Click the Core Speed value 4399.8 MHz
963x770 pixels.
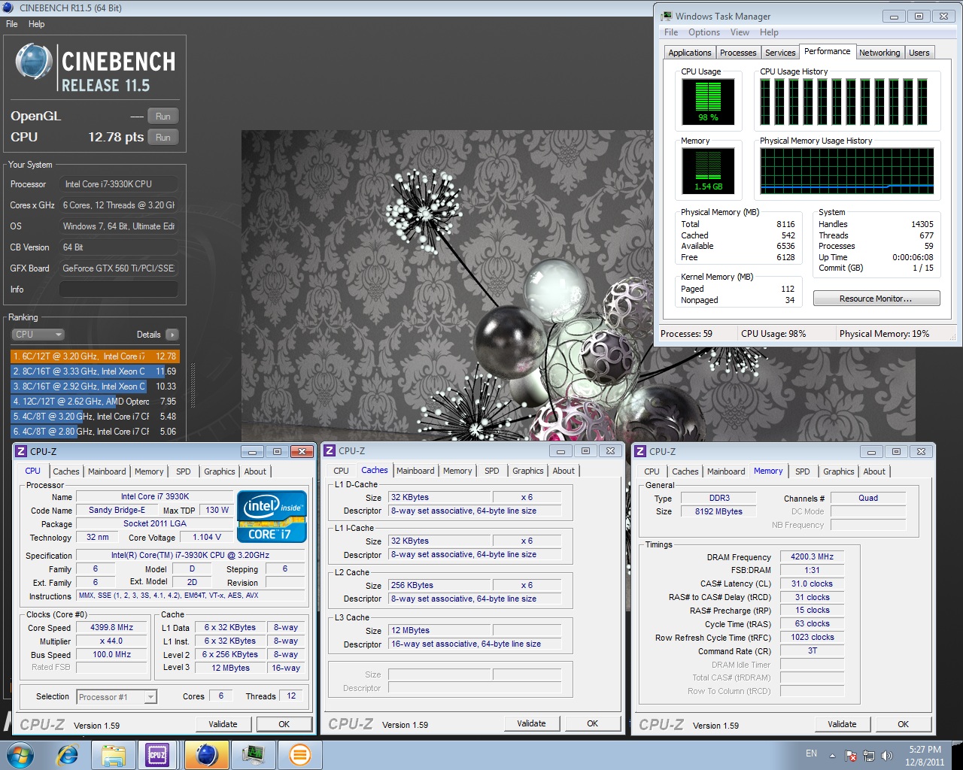point(112,627)
